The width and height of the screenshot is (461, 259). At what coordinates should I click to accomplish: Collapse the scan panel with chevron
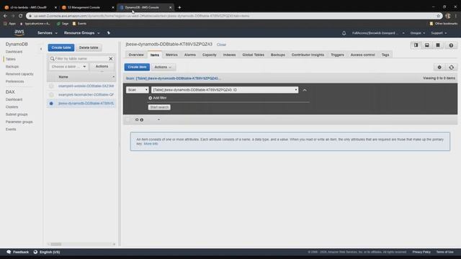click(305, 90)
